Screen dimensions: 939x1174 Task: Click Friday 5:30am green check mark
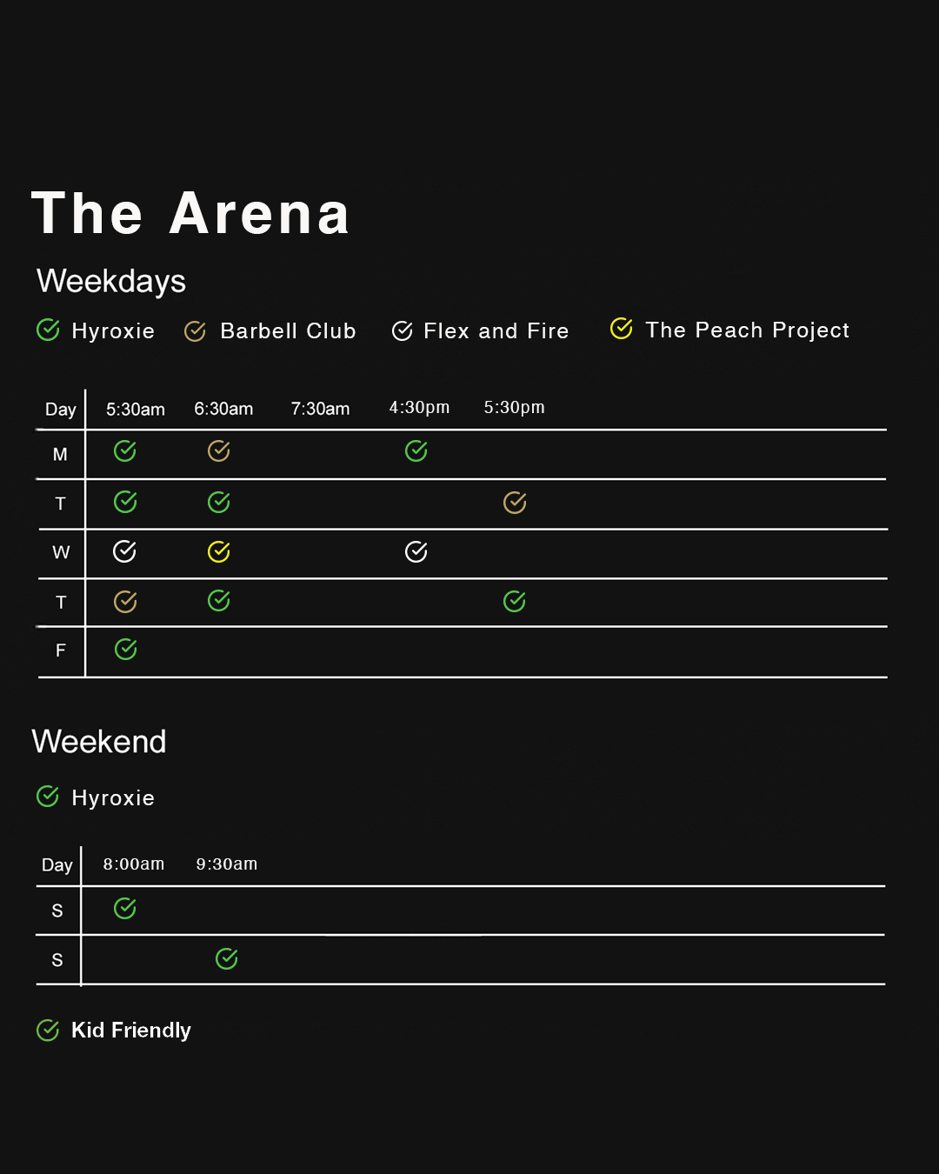(126, 650)
